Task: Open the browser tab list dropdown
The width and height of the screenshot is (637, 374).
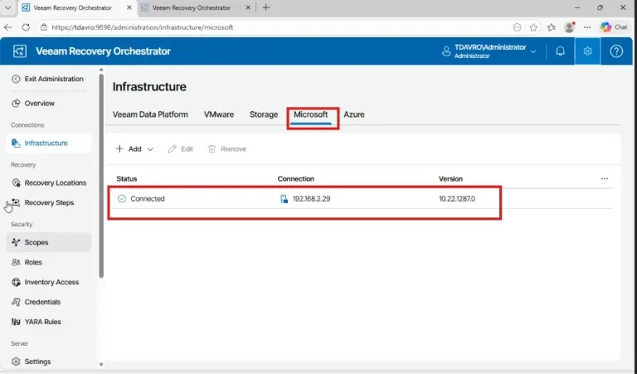Action: tap(7, 7)
